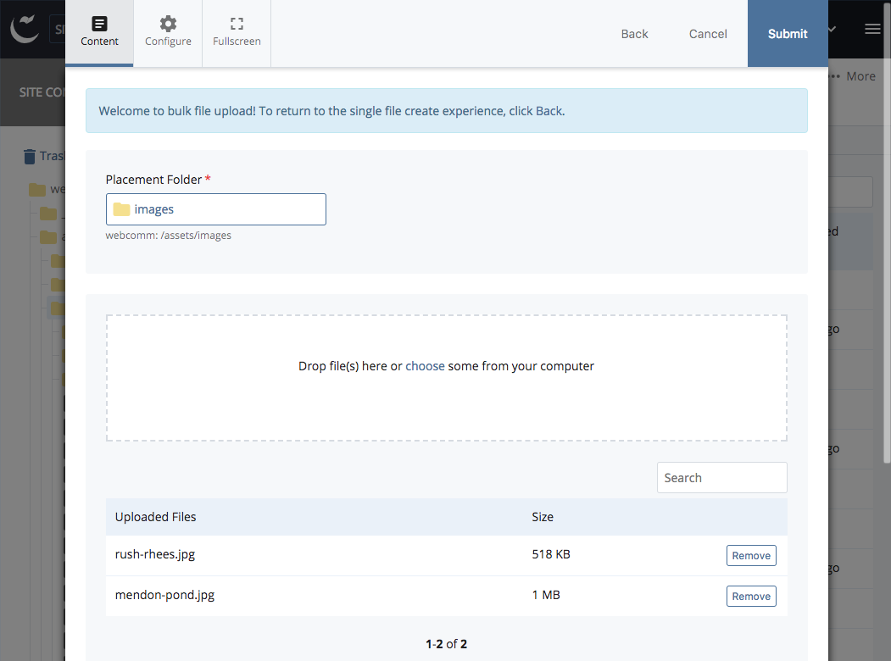
Task: Select the rush-rhees.jpg file name
Action: [154, 554]
